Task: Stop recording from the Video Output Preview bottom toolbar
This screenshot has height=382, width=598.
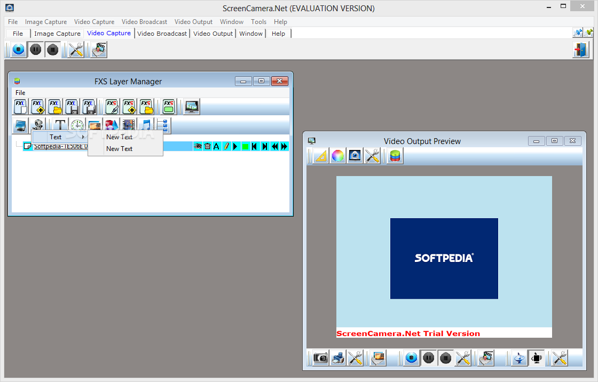Action: coord(445,358)
